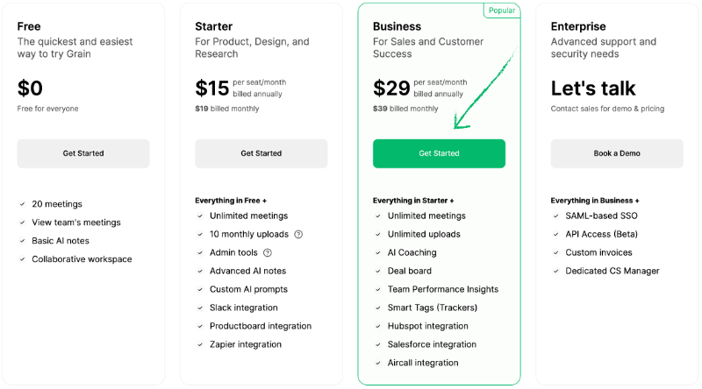
Task: Click the Popular badge on Business card
Action: (x=502, y=11)
